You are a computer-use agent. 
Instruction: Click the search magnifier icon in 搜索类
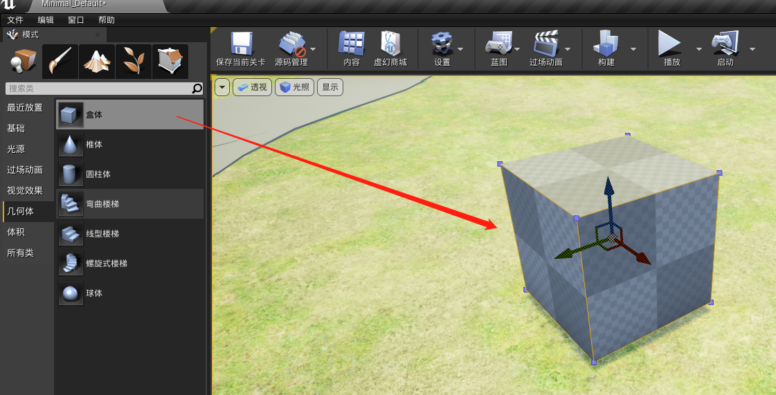tap(197, 89)
